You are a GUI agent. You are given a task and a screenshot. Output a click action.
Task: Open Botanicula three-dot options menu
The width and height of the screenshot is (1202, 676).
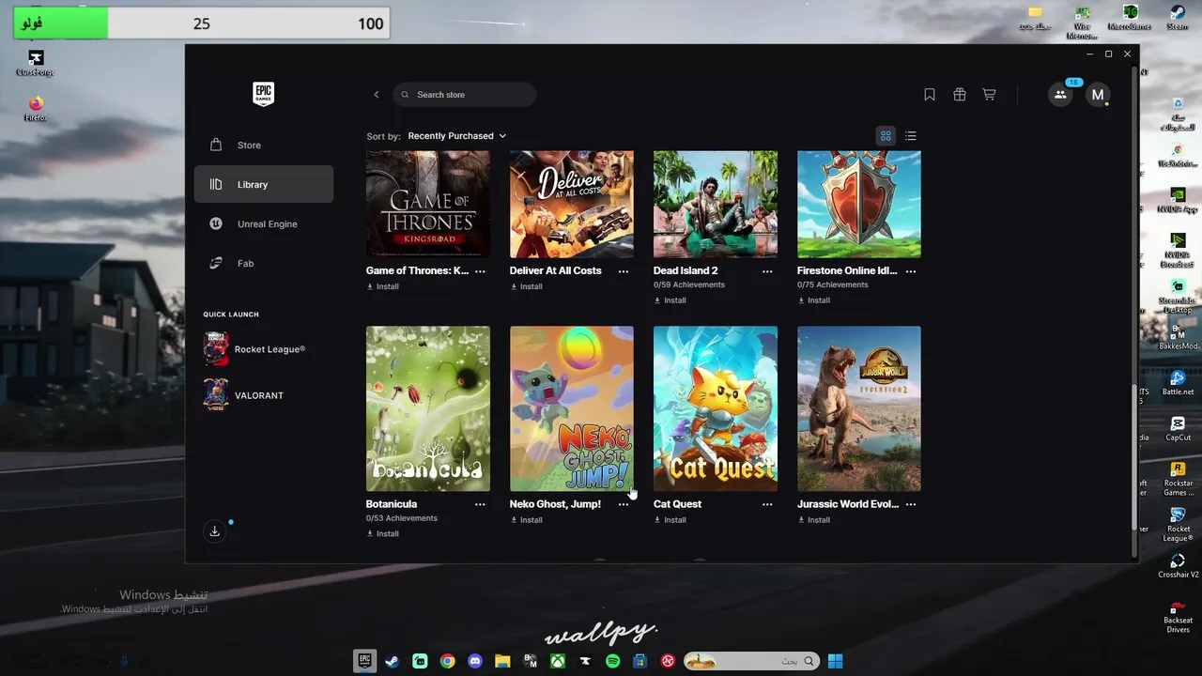(480, 504)
